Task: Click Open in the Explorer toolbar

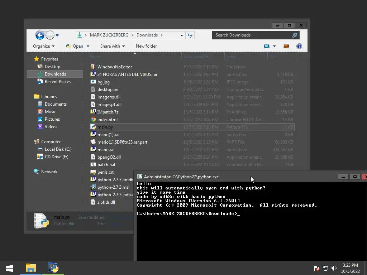Action: coord(75,46)
